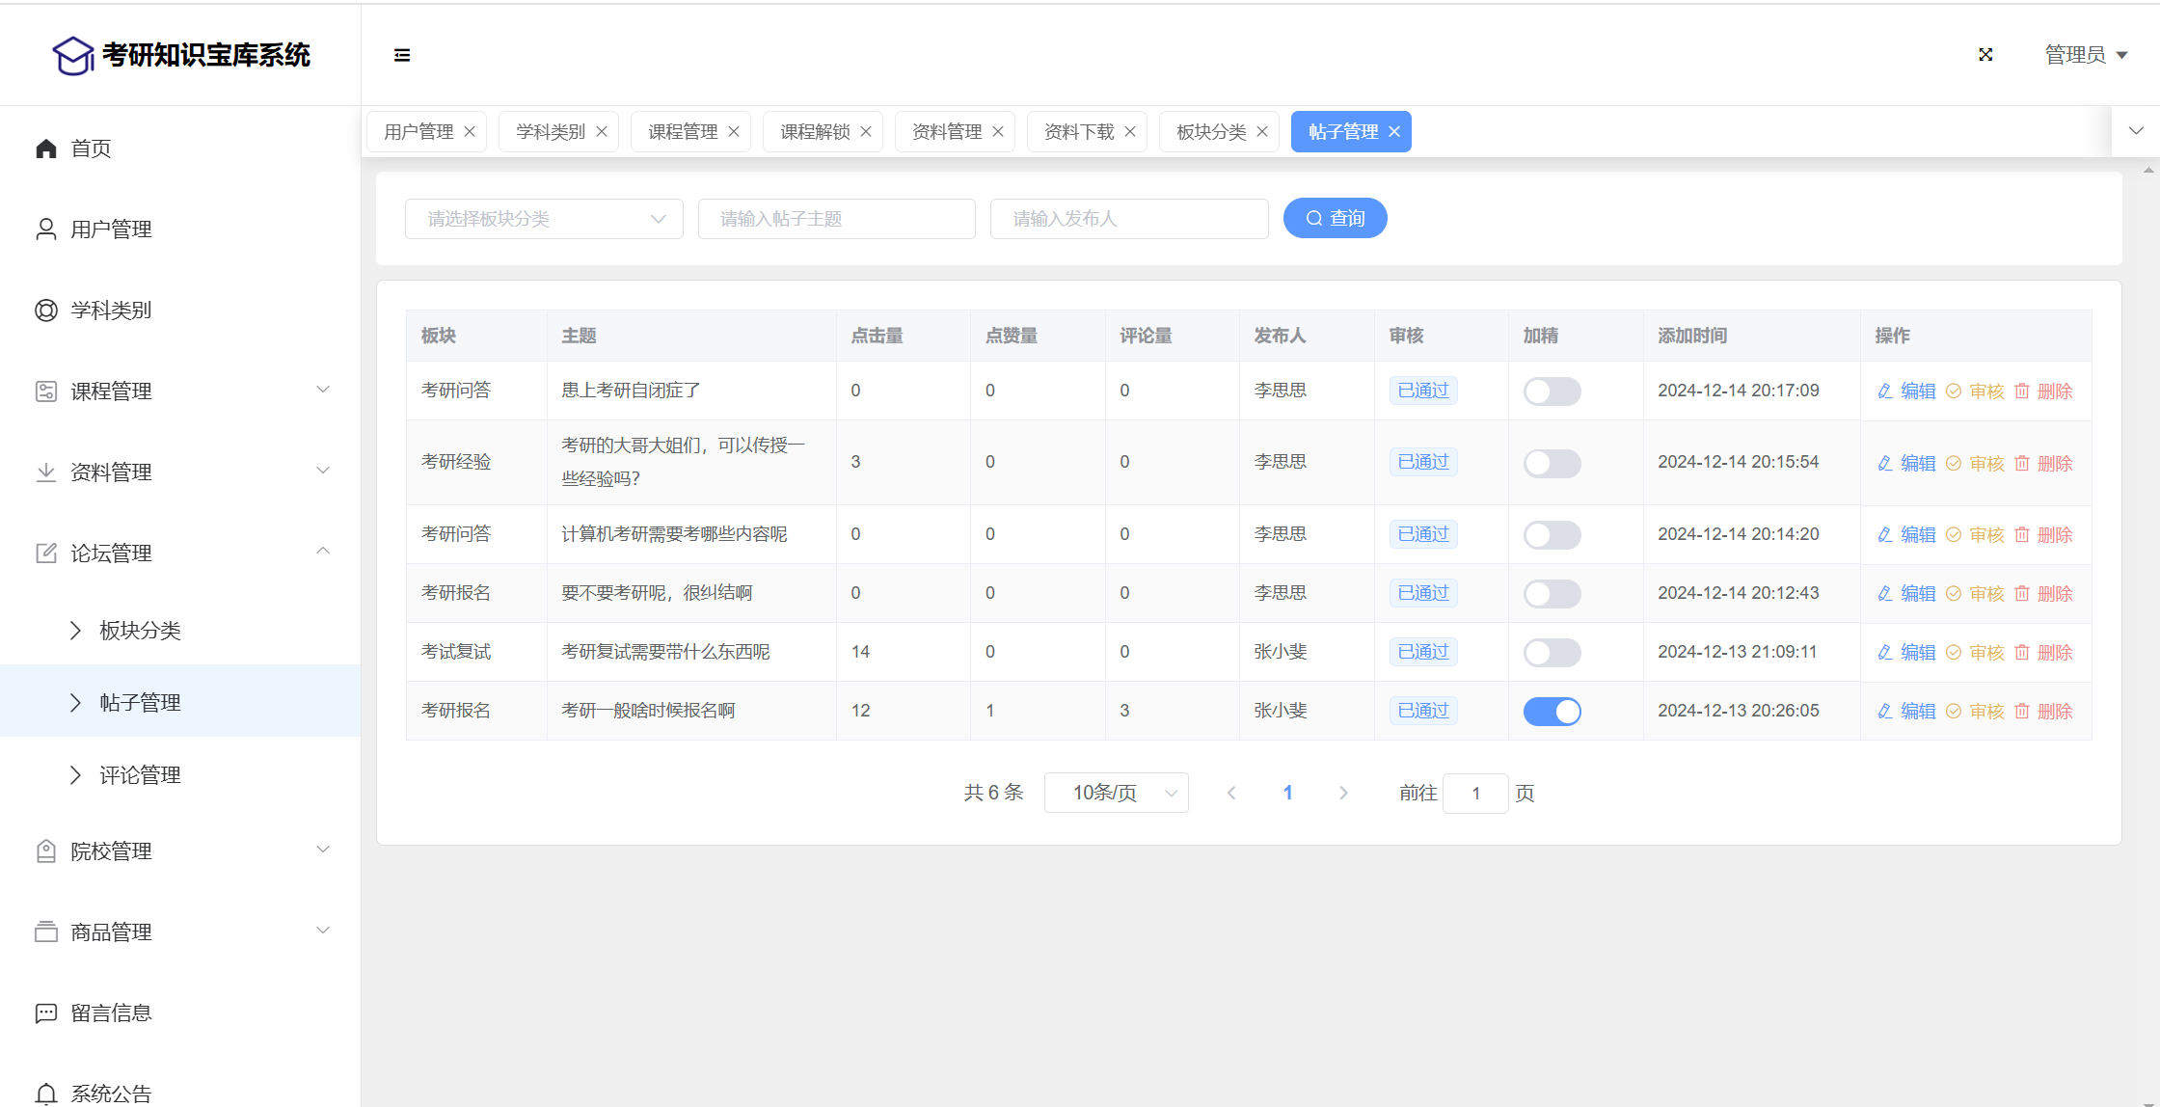2160x1107 pixels.
Task: Close the 板块分类 tab
Action: [x=1262, y=132]
